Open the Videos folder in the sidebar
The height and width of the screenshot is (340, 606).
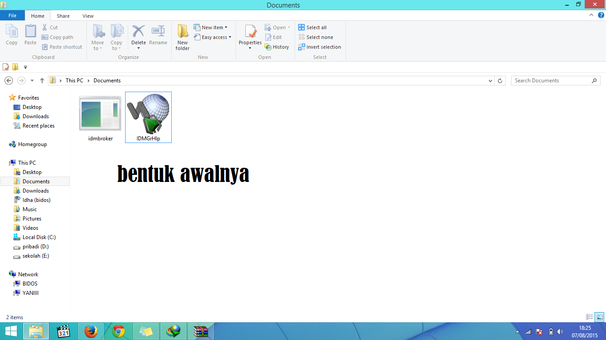tap(30, 228)
